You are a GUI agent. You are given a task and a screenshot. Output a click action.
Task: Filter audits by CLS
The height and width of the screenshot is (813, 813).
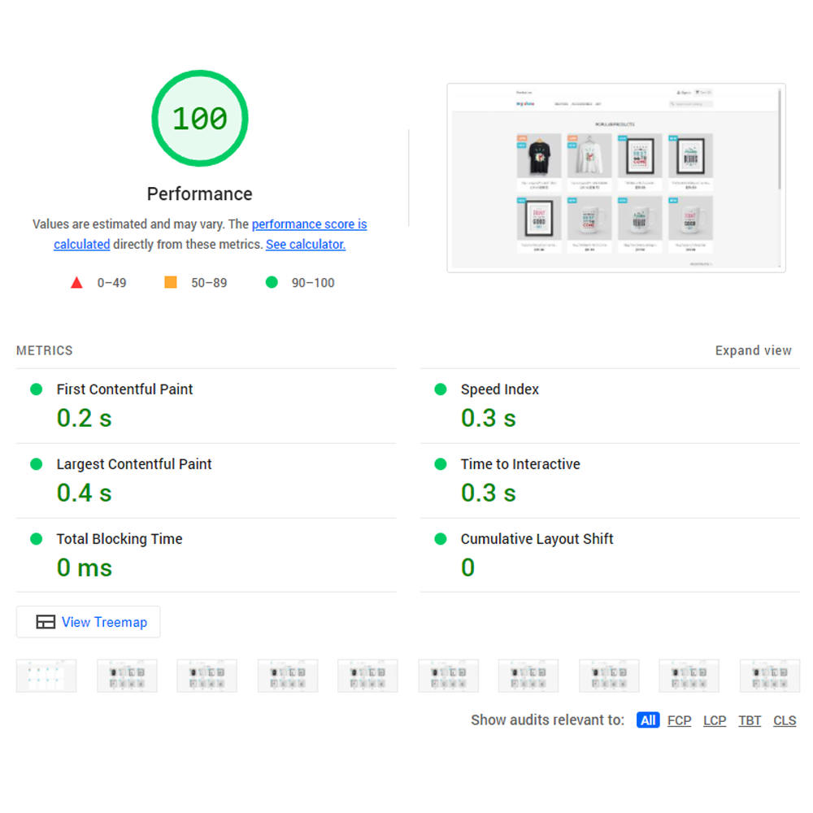point(785,720)
